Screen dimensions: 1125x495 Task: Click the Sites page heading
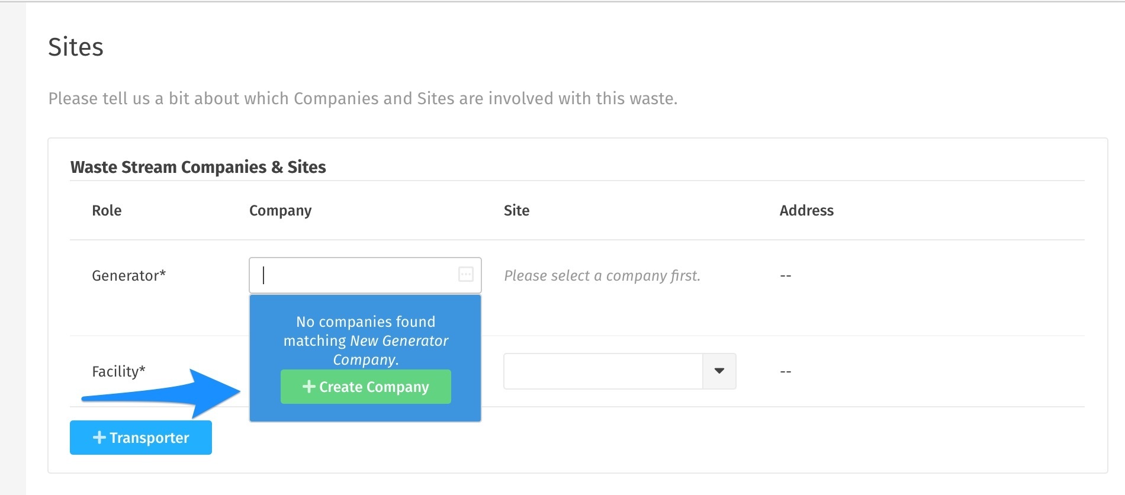pyautogui.click(x=76, y=47)
